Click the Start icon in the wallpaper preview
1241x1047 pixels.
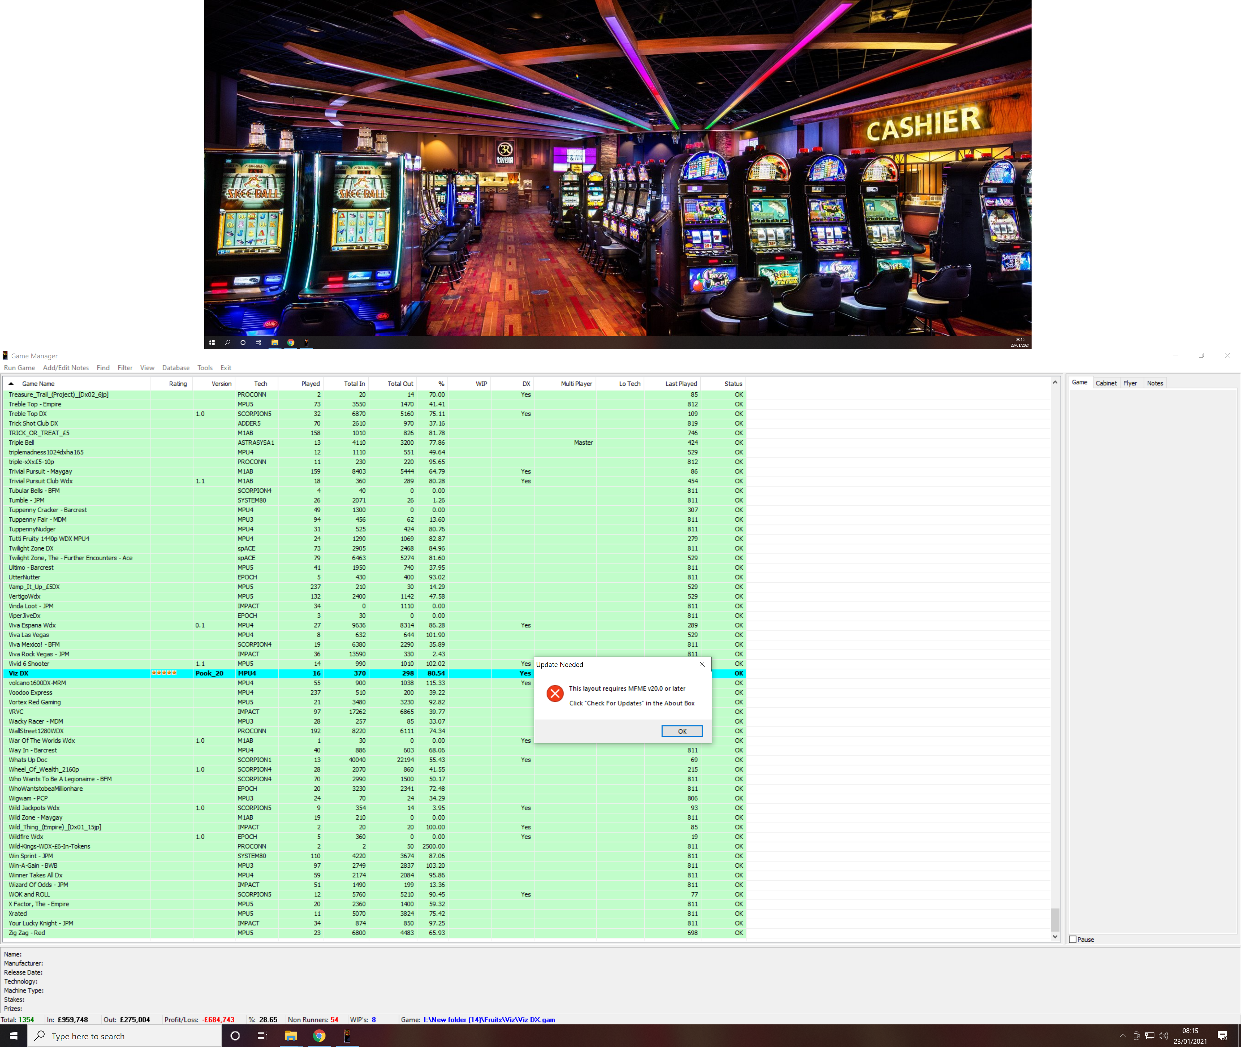(x=212, y=343)
